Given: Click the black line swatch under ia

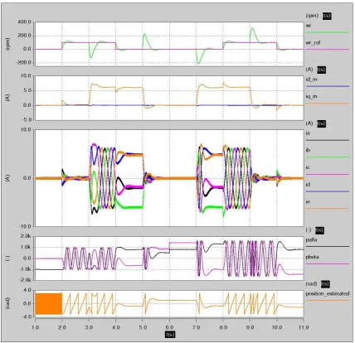Looking at the screenshot, I should 327,140.
